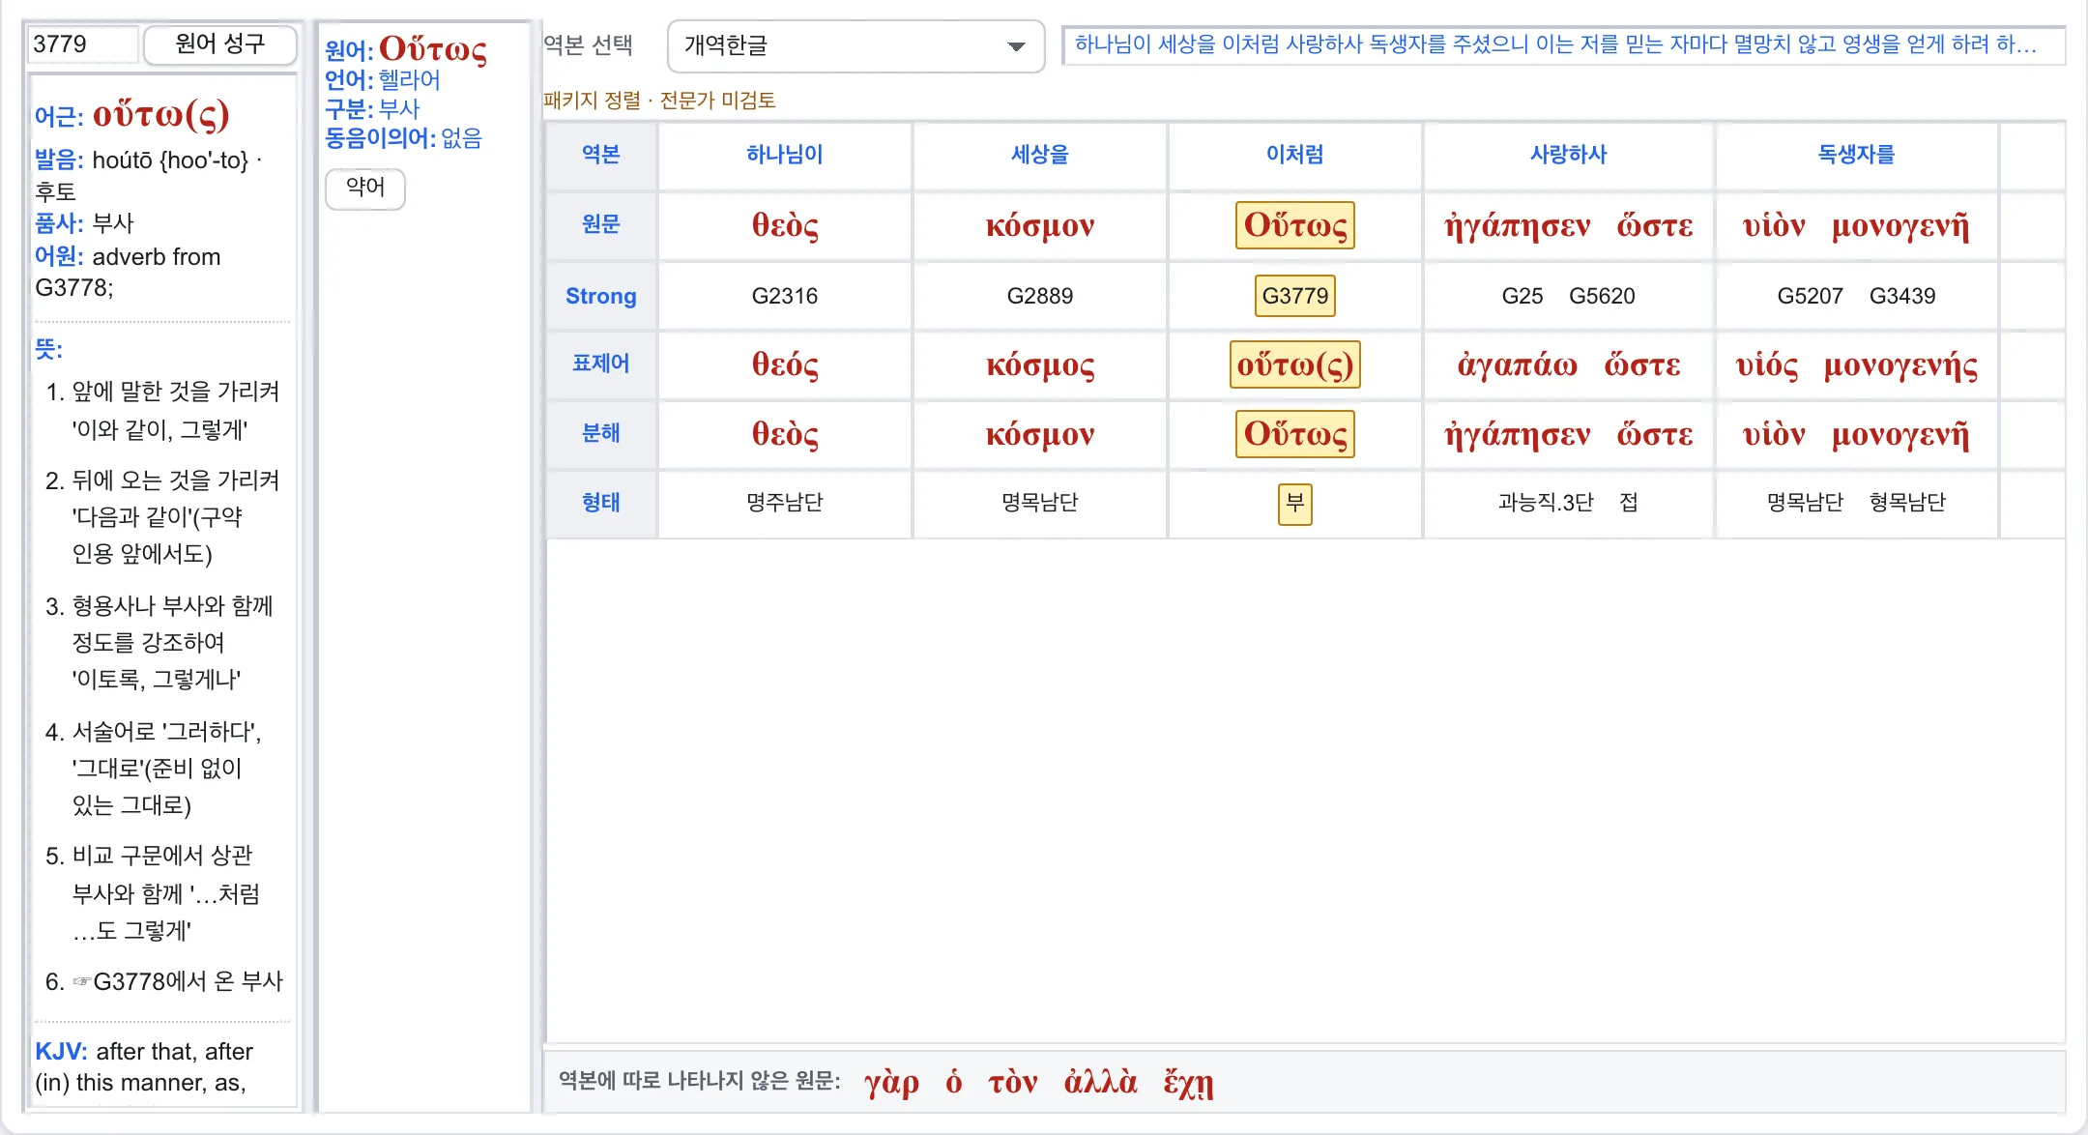Click ἠγάπησεν in the 원문 row
2088x1135 pixels.
coord(1518,225)
